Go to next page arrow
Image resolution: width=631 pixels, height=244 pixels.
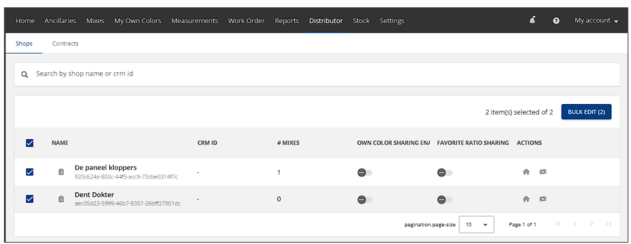pos(591,223)
